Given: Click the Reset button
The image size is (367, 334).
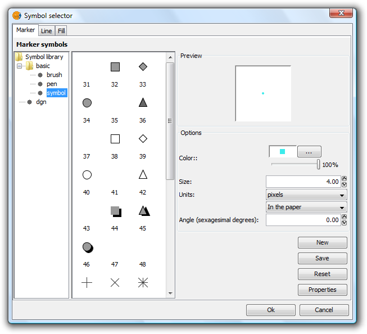Looking at the screenshot, I should pos(322,274).
